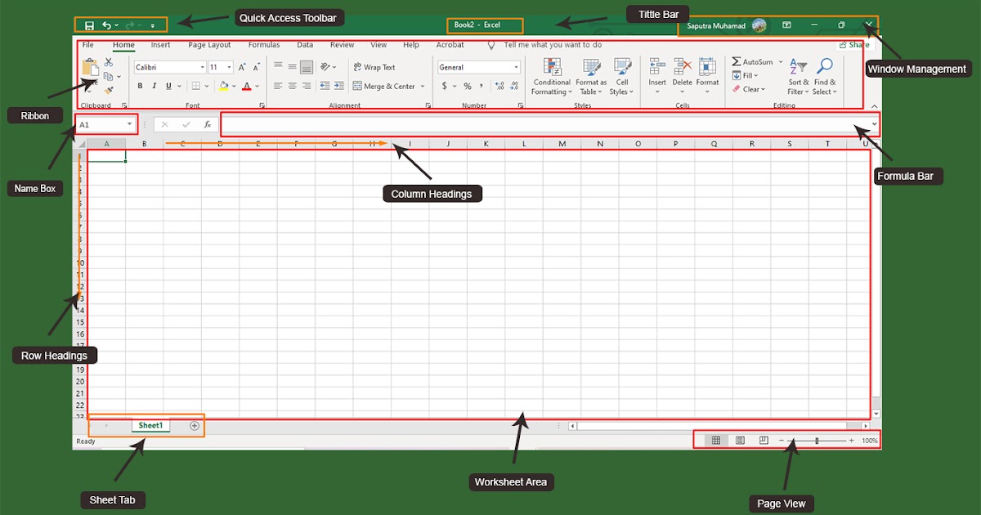Switch to the Formulas ribbon tab
The height and width of the screenshot is (515, 981).
tap(264, 44)
